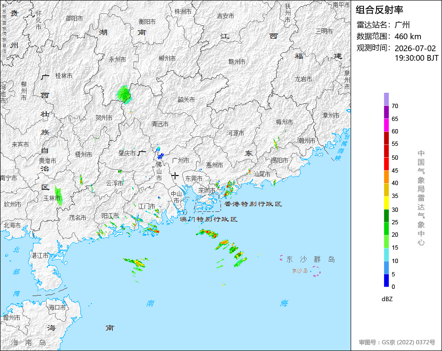Click the green radar echo near Hezhou
The image size is (442, 351).
pyautogui.click(x=124, y=94)
